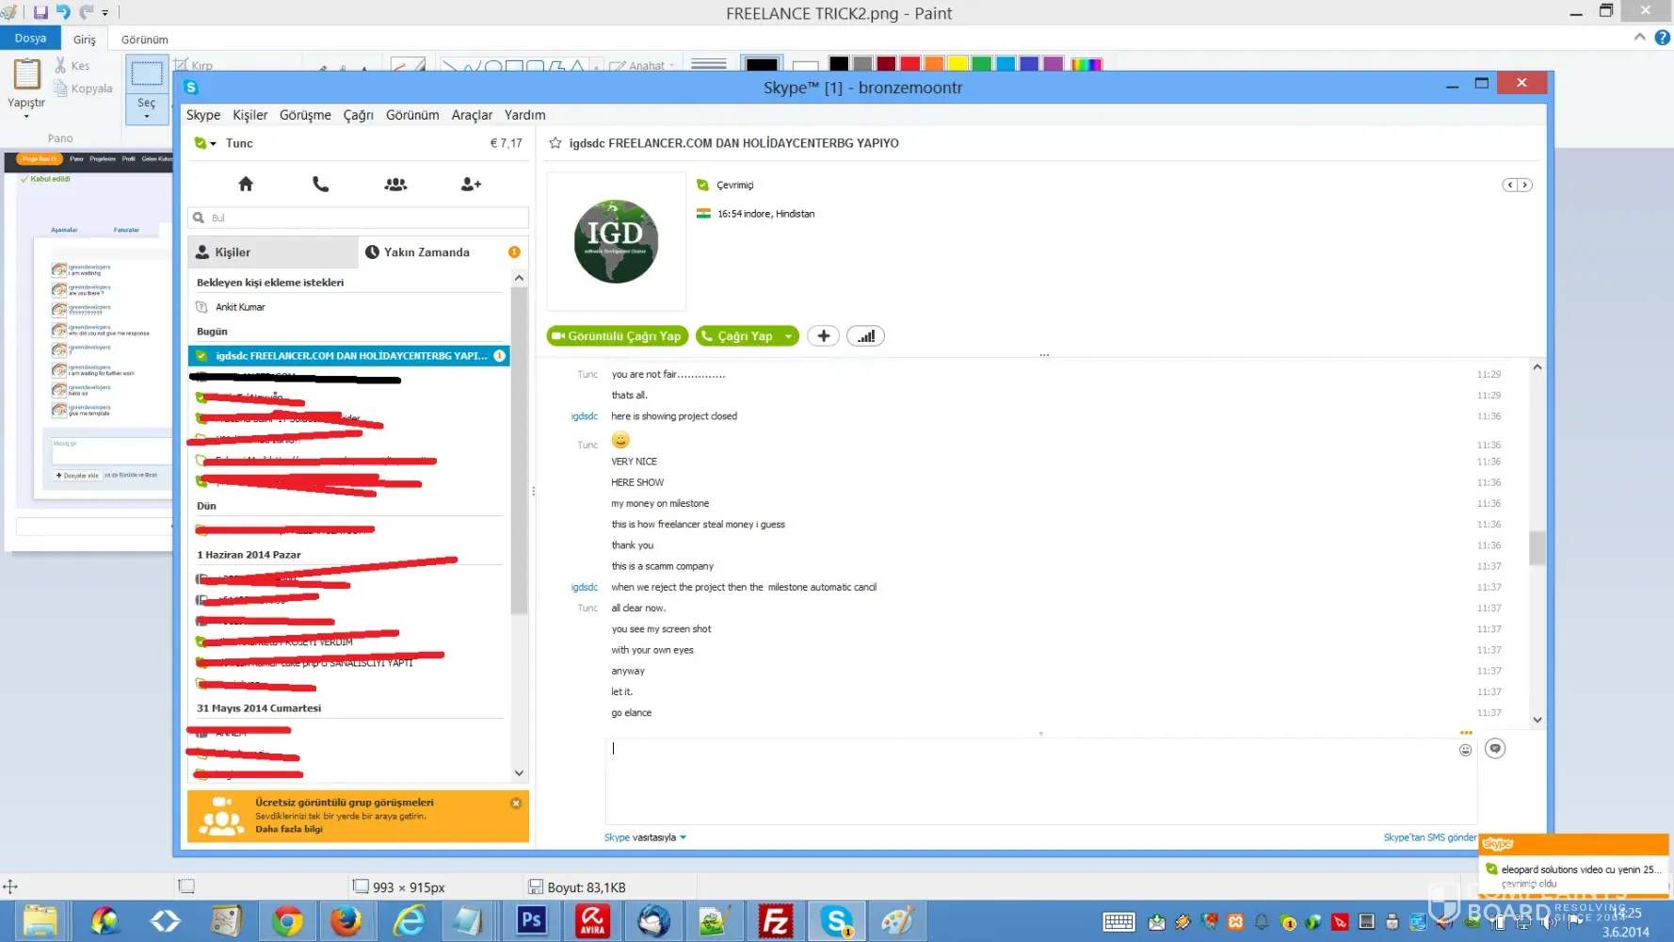Open the Giriş tab in Paint
The width and height of the screenshot is (1674, 942).
coord(85,39)
